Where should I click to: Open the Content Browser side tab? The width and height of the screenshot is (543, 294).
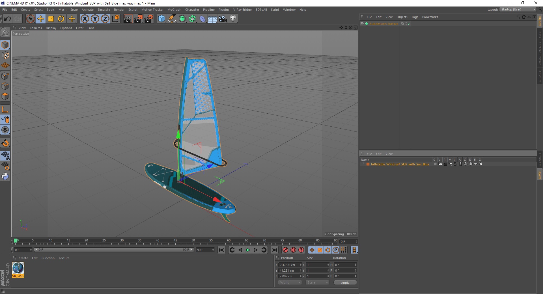[540, 53]
